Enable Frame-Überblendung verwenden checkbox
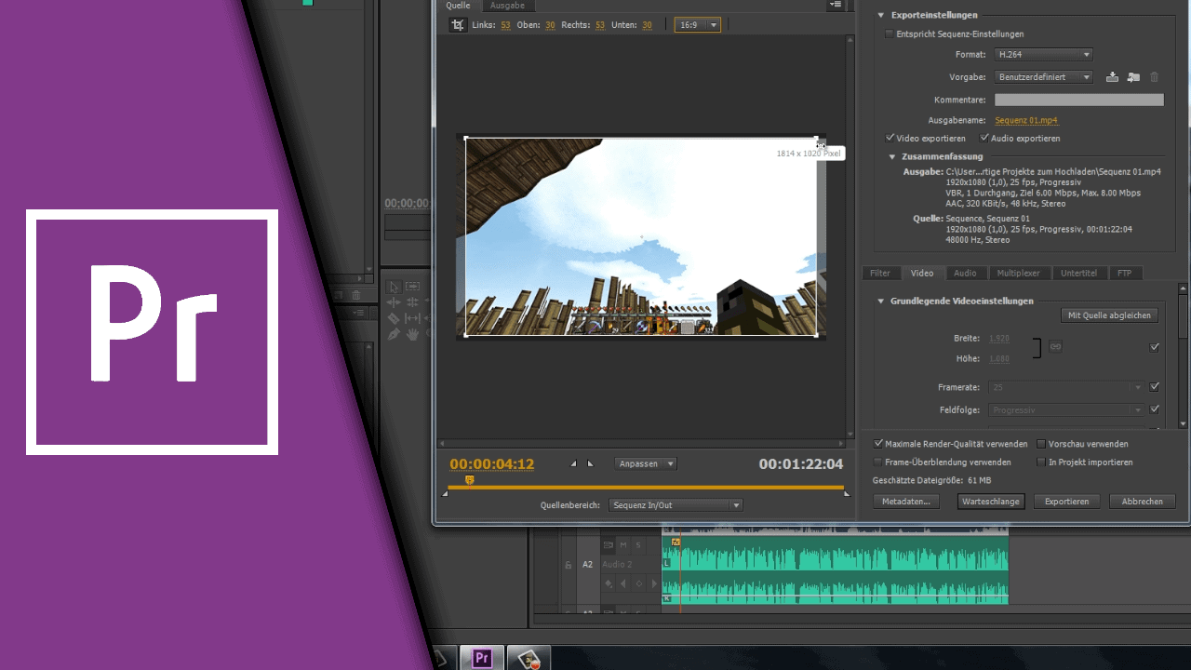The image size is (1191, 670). 878,462
